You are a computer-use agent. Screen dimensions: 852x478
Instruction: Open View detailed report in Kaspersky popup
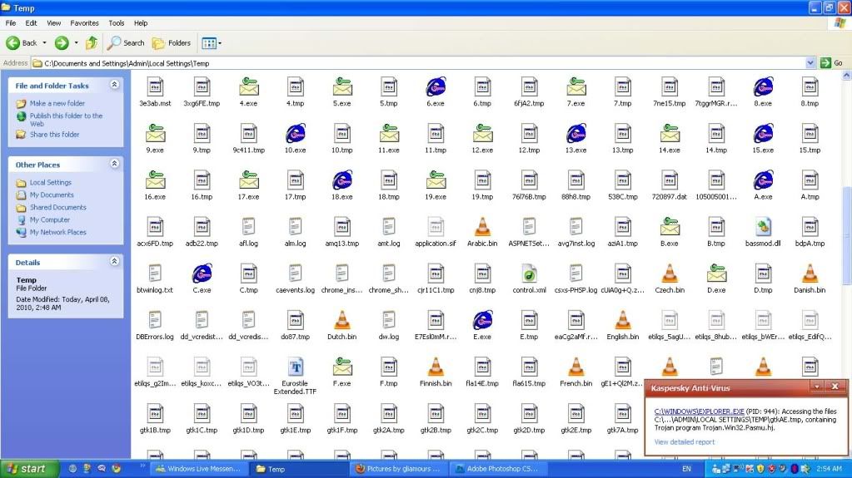pos(684,442)
